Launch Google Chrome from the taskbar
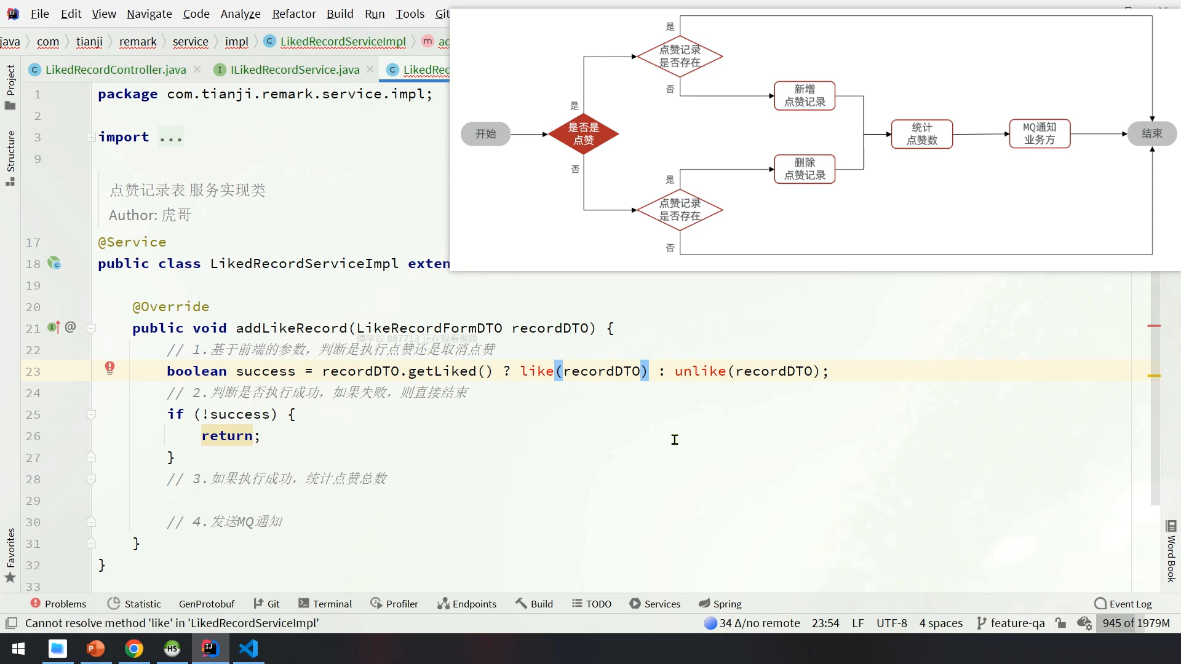Screen dimensions: 1181x664 pyautogui.click(x=134, y=649)
